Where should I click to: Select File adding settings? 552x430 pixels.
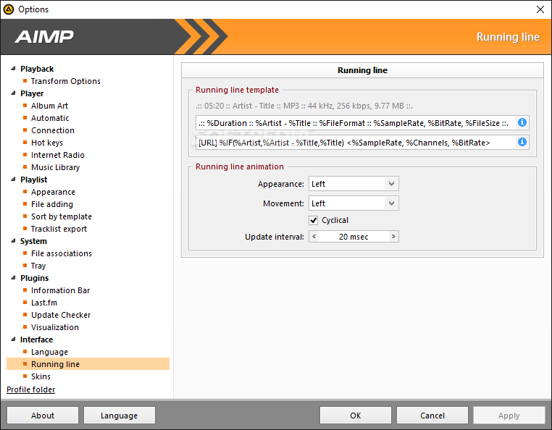[x=52, y=204]
